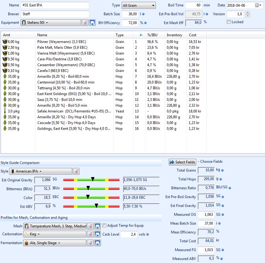
Task: Click the grain icon on the Pilsner (Weyermann) row
Action: [5, 41]
